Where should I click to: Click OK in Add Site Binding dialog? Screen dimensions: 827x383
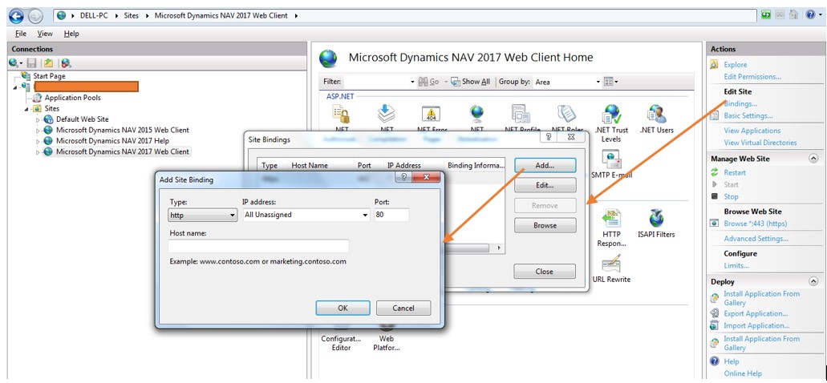coord(343,308)
